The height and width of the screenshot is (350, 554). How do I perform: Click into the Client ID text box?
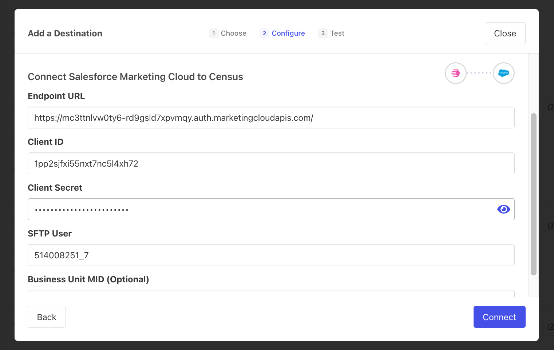pyautogui.click(x=271, y=163)
